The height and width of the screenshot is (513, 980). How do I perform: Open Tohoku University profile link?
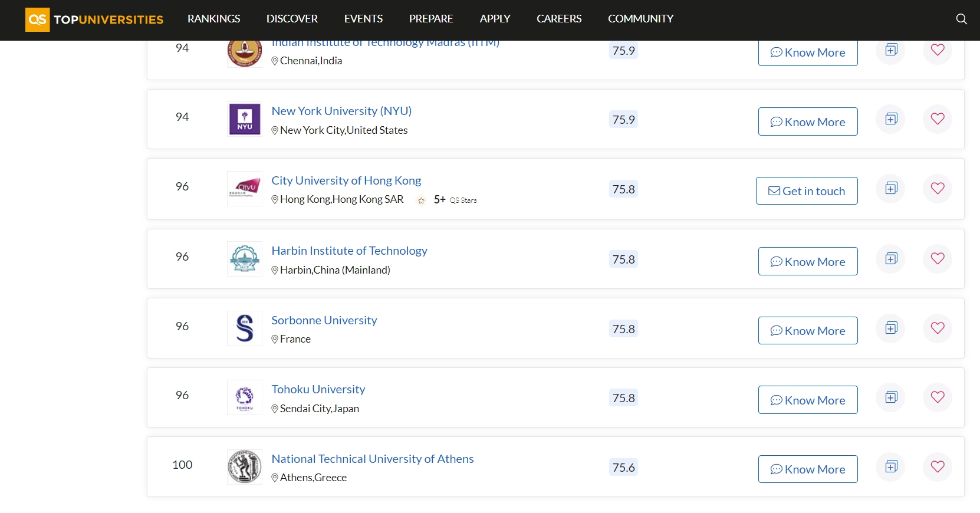pyautogui.click(x=318, y=389)
